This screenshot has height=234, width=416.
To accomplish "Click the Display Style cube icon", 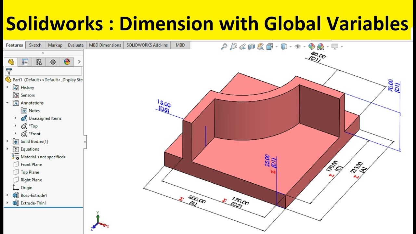I will click(x=284, y=46).
